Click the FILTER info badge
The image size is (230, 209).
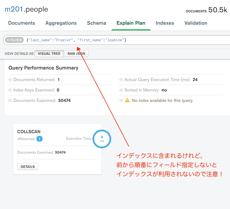point(14,40)
